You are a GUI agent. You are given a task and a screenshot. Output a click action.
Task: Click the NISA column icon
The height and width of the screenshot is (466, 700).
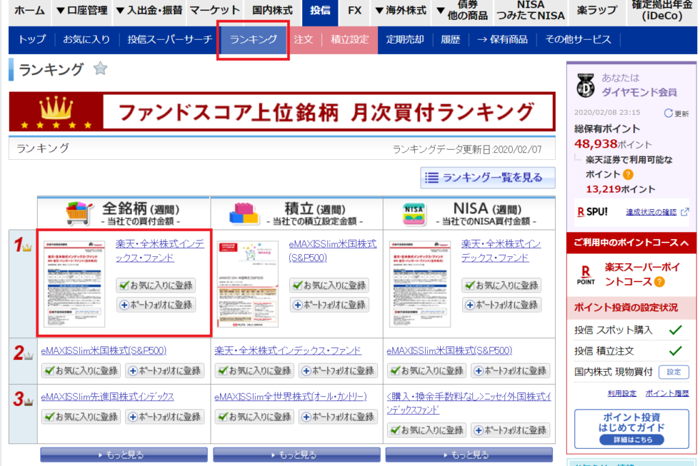coord(414,213)
